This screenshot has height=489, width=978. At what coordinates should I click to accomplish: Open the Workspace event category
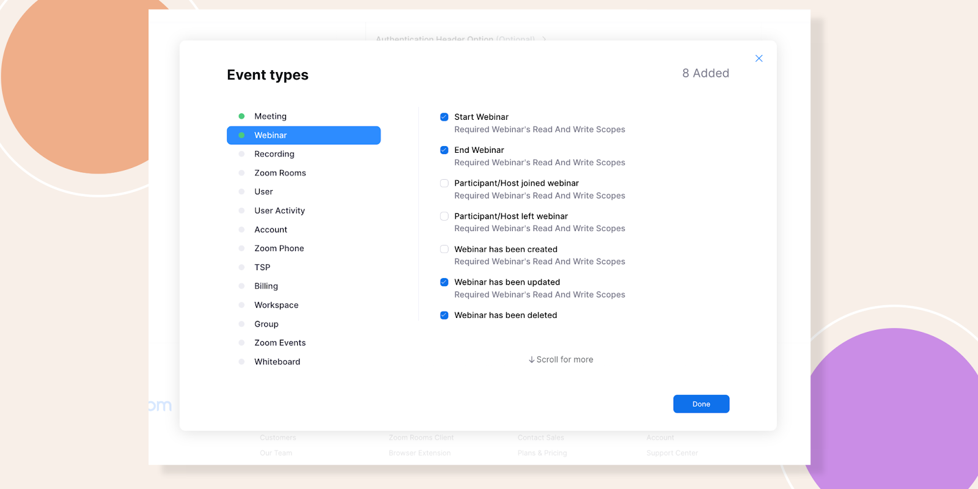point(304,305)
